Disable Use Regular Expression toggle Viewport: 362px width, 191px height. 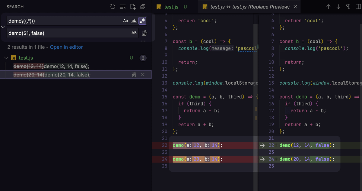pos(142,21)
